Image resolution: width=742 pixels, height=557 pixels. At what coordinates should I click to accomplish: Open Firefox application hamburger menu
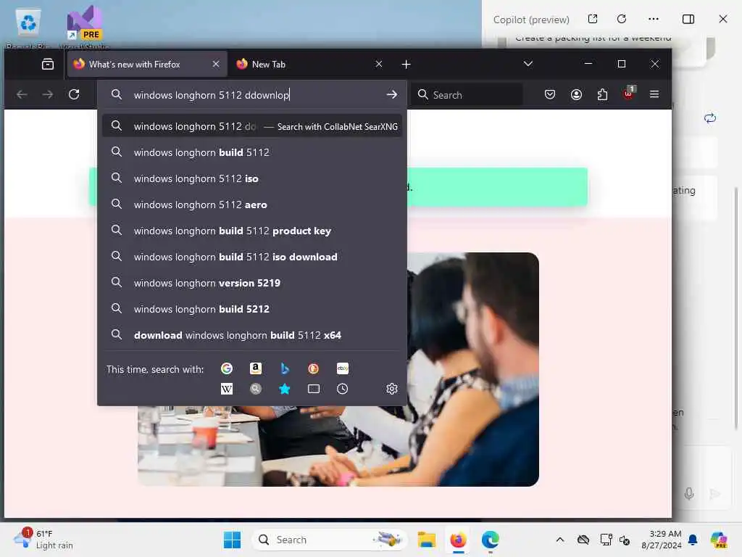point(654,94)
